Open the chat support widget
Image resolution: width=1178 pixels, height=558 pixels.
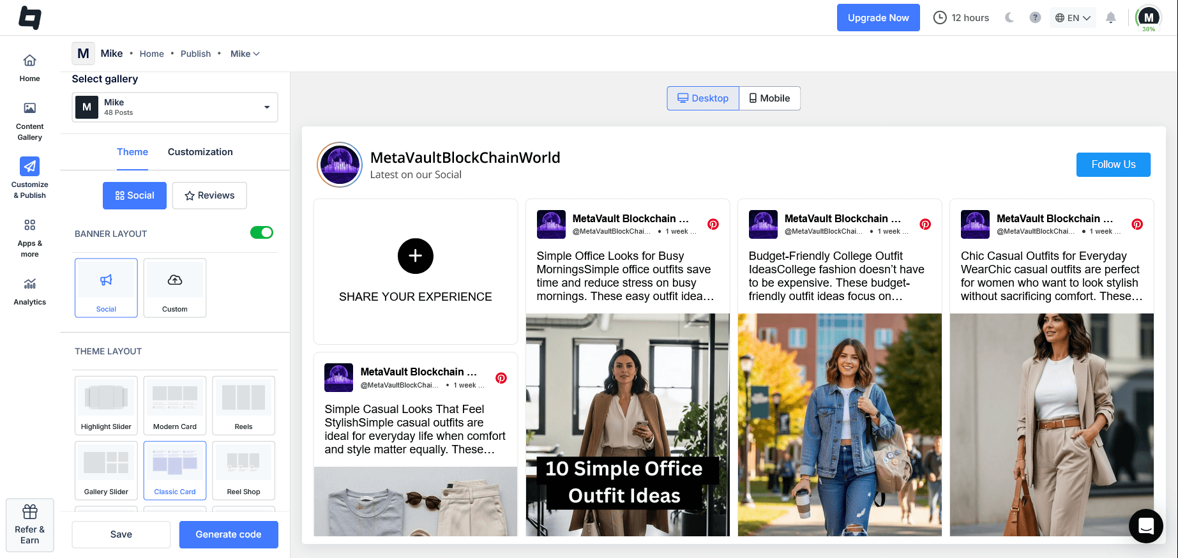[1146, 526]
